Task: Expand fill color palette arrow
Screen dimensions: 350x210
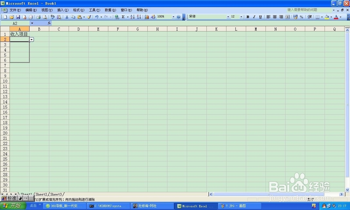Action: 331,17
